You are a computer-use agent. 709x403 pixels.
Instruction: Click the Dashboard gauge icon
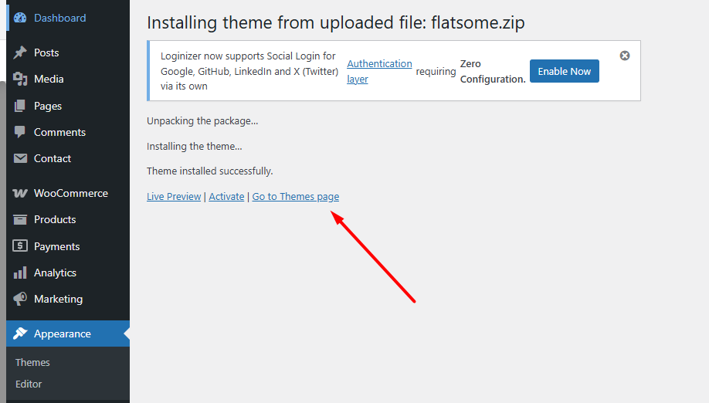[20, 18]
